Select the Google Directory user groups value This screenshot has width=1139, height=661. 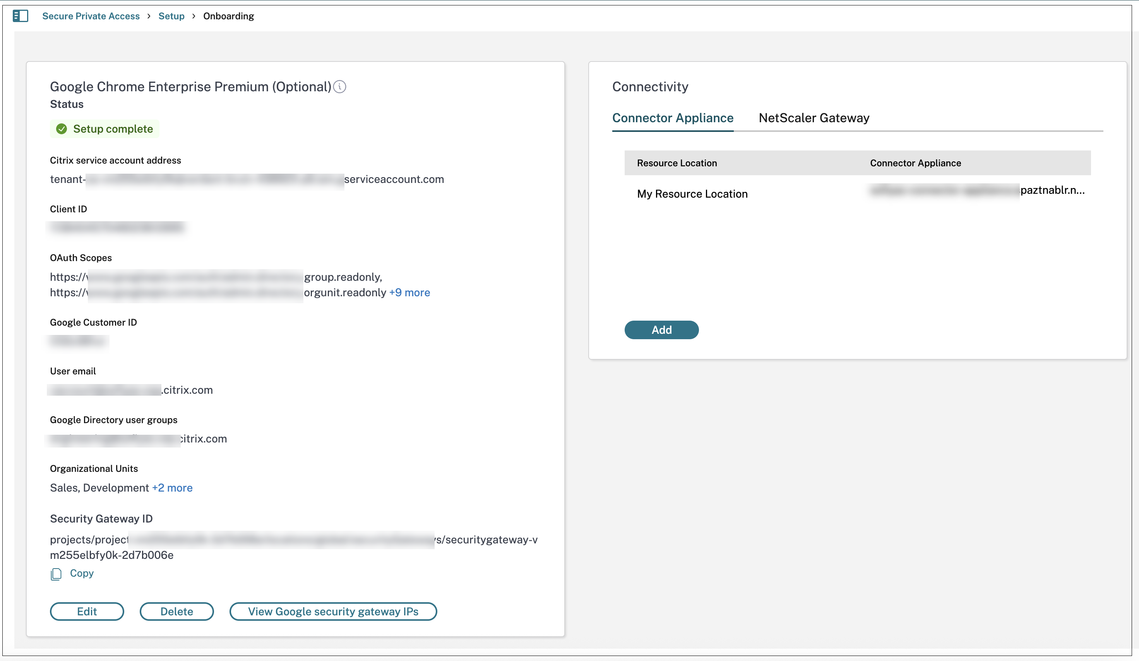(x=138, y=439)
